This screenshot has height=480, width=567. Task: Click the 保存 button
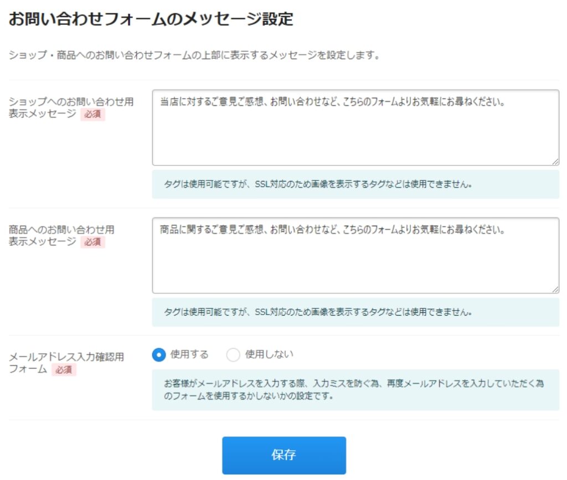284,455
